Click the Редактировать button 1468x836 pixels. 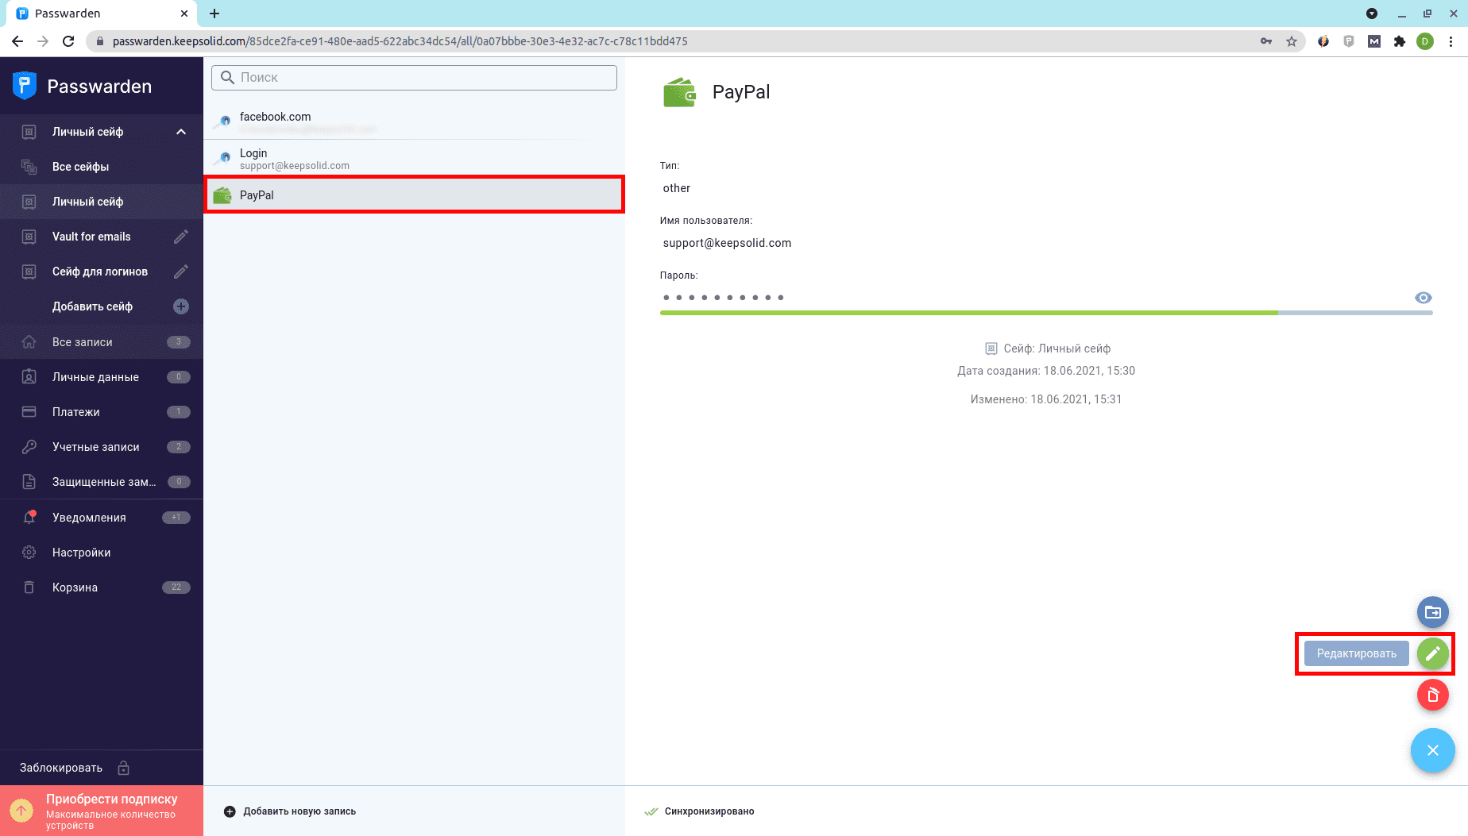[x=1356, y=653]
